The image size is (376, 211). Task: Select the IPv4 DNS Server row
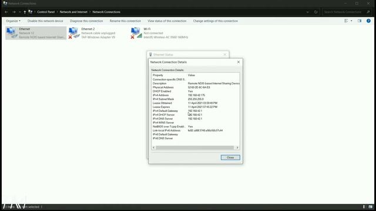coord(196,118)
